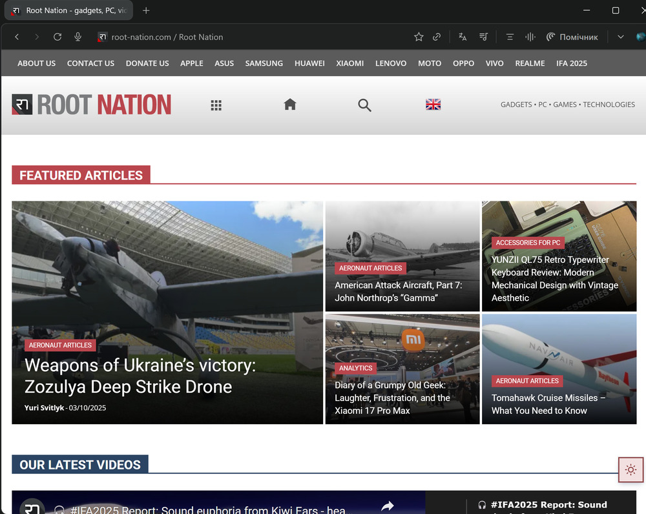The image size is (646, 514).
Task: Click the browser forward arrow
Action: tap(37, 37)
